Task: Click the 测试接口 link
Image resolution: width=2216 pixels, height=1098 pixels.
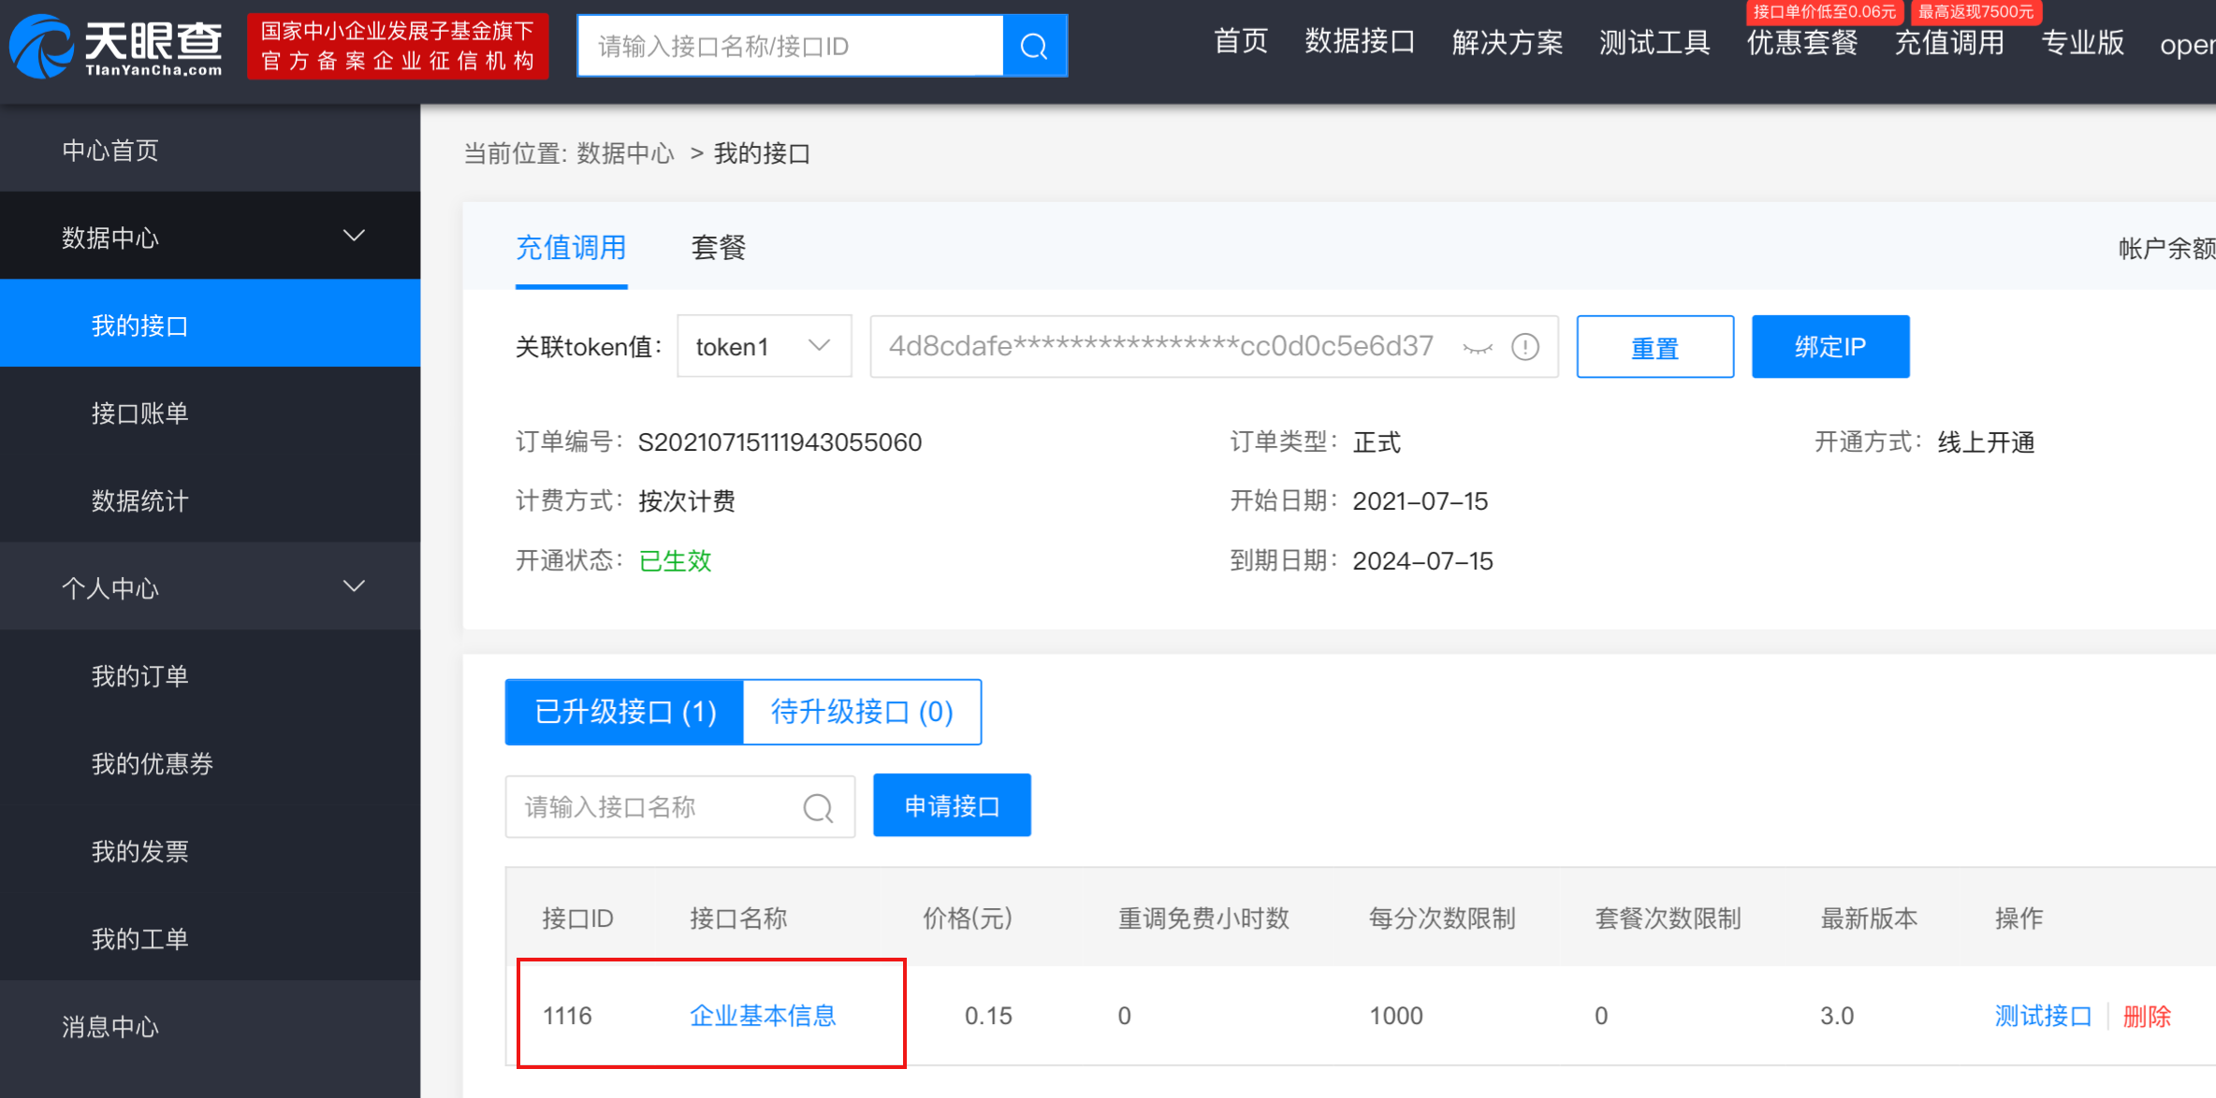Action: point(2043,1016)
